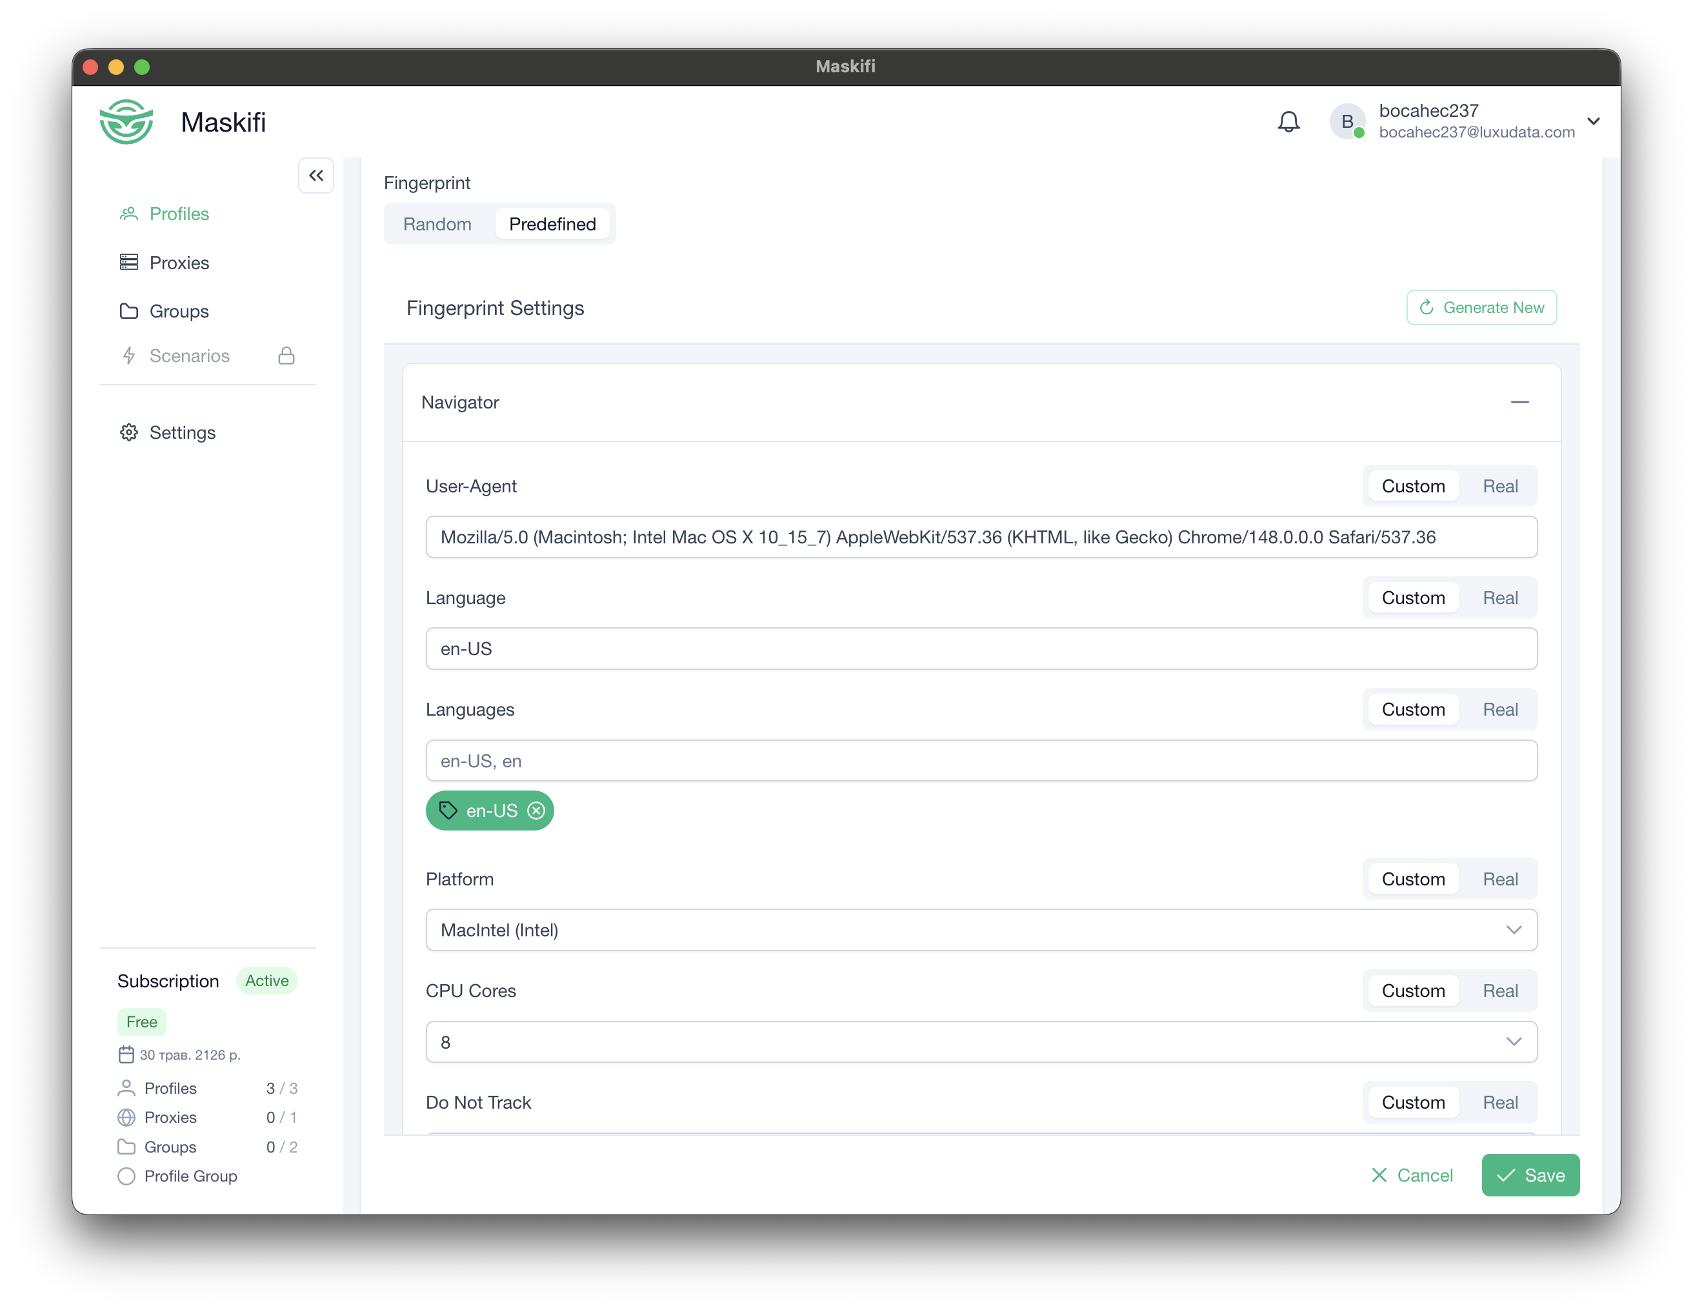Select the Random fingerprint tab

click(x=437, y=224)
